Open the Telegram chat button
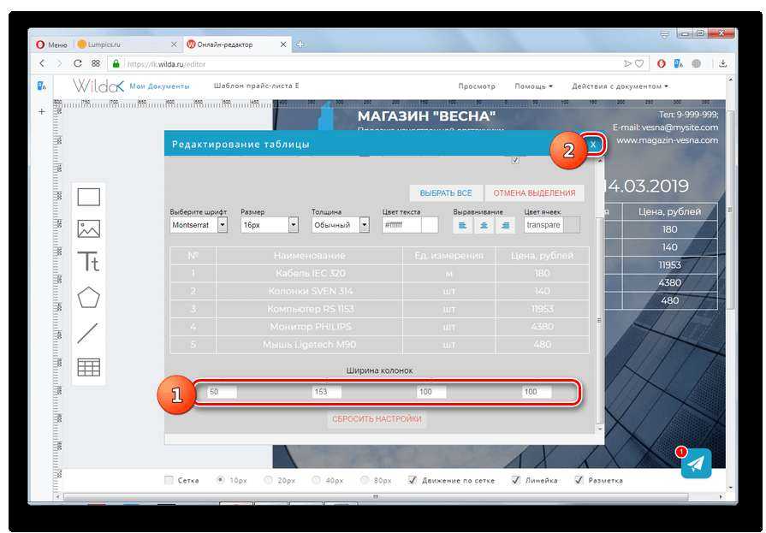766x533 pixels. point(696,463)
